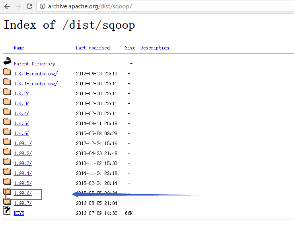Click the date 2015-05-08 08:28

tap(97, 134)
